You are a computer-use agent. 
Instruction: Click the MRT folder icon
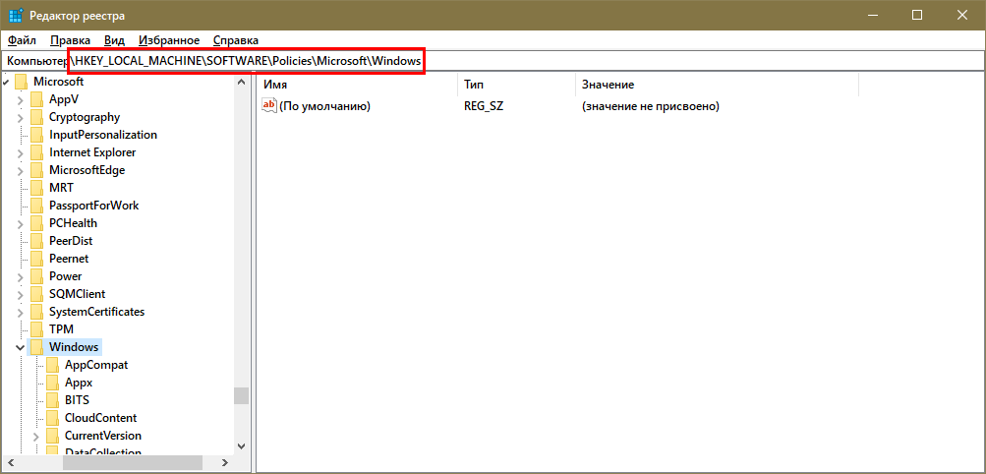pyautogui.click(x=37, y=187)
